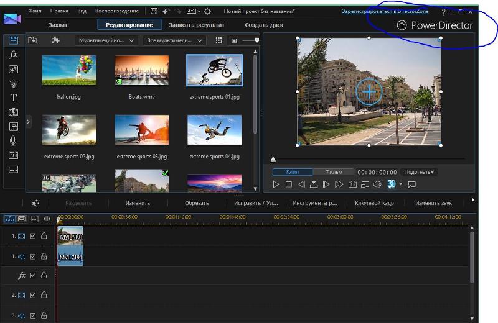Click the Stop button in preview

point(289,184)
